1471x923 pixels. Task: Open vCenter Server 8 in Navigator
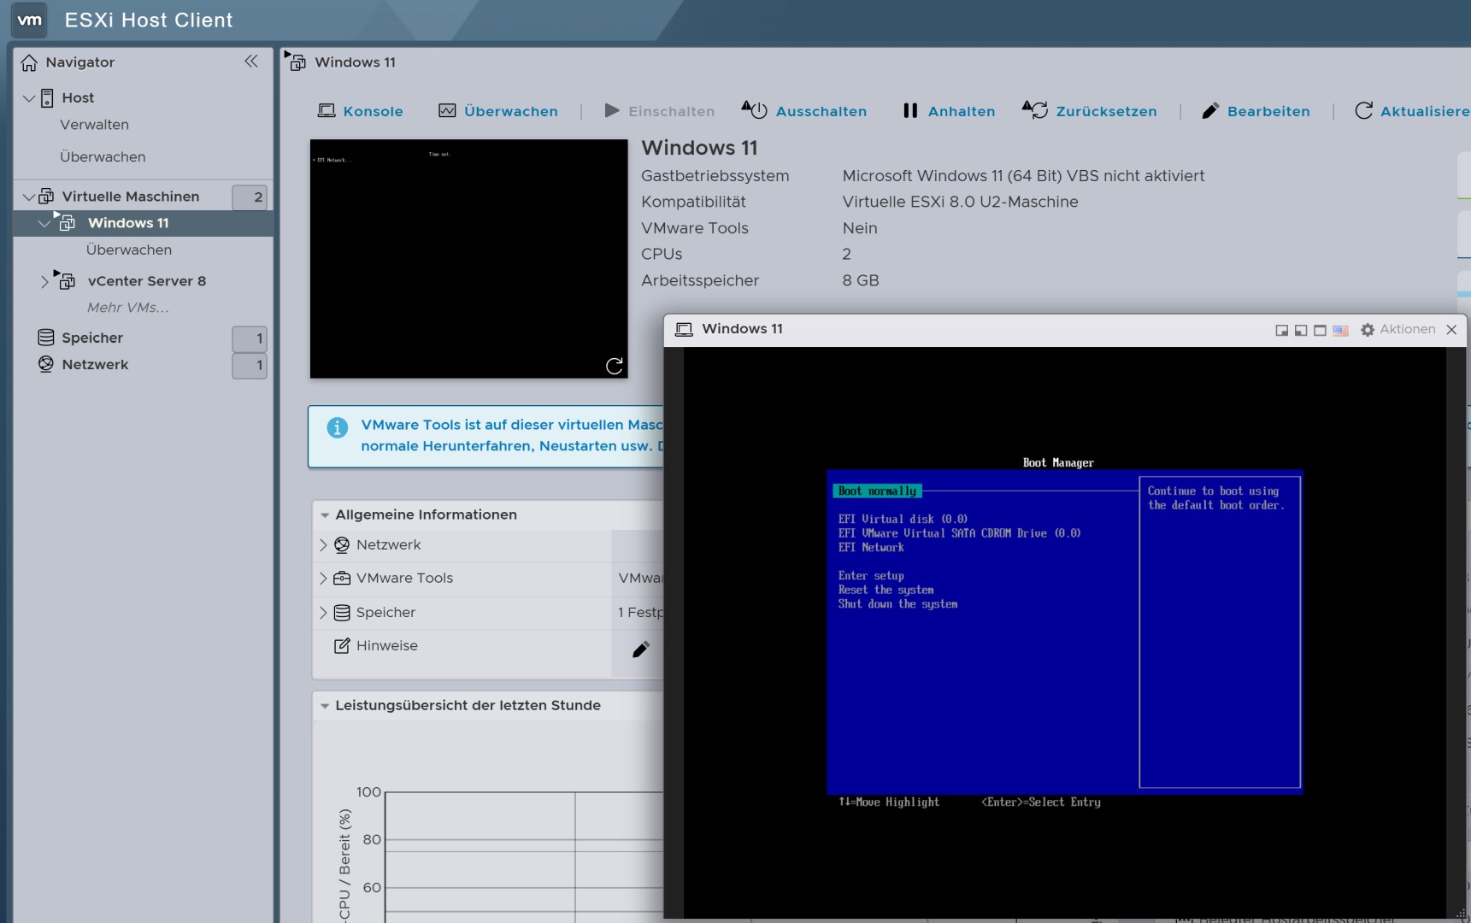pyautogui.click(x=147, y=281)
